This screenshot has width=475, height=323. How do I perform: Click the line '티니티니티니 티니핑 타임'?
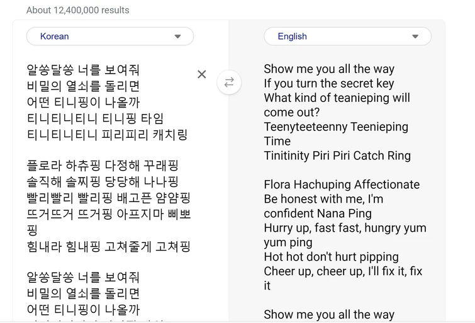(x=96, y=118)
